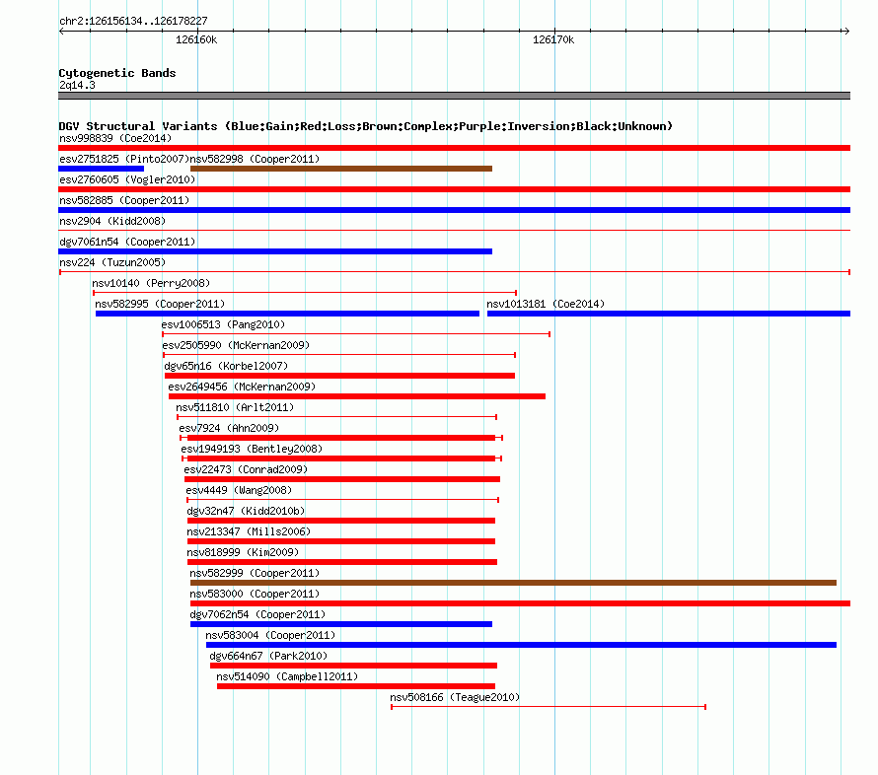Open the dgv7061n54 (Cooper2011) label
The height and width of the screenshot is (775, 878).
[127, 242]
